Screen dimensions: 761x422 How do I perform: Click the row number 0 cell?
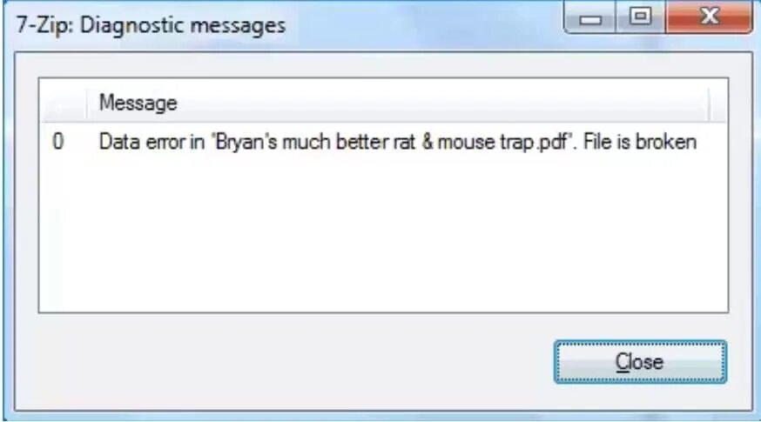(57, 142)
